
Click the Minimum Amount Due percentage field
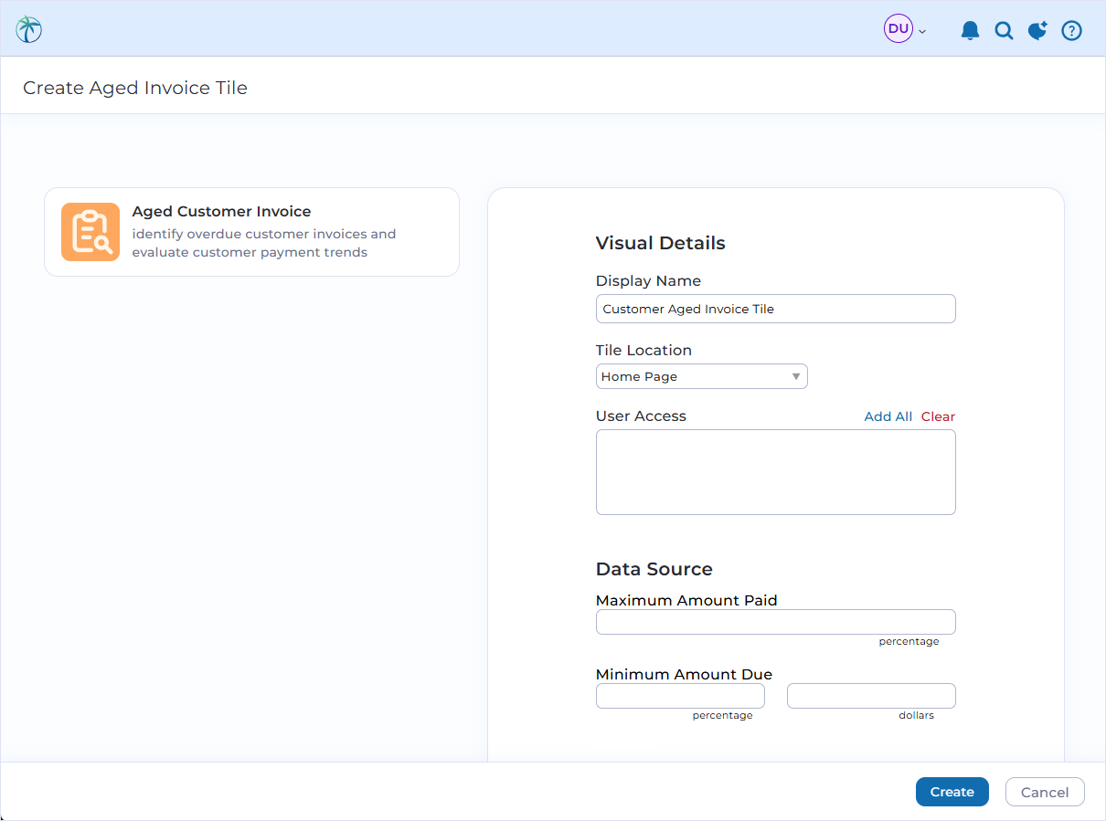680,695
